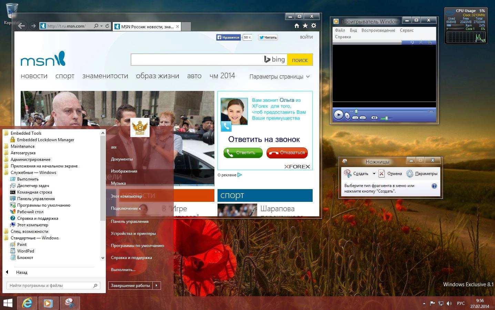Click the AdChoices triangle icon
This screenshot has width=495, height=310.
pyautogui.click(x=240, y=175)
